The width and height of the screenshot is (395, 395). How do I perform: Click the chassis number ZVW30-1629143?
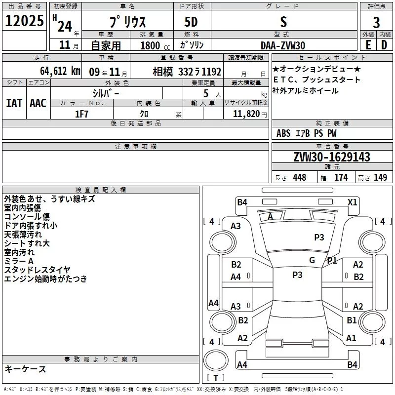(331, 157)
